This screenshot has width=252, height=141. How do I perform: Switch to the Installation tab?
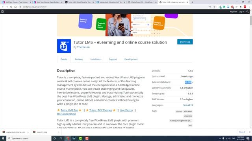coord(96,59)
